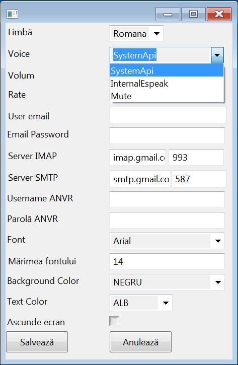This screenshot has width=238, height=365.
Task: Focus the User email field
Action: click(x=168, y=115)
